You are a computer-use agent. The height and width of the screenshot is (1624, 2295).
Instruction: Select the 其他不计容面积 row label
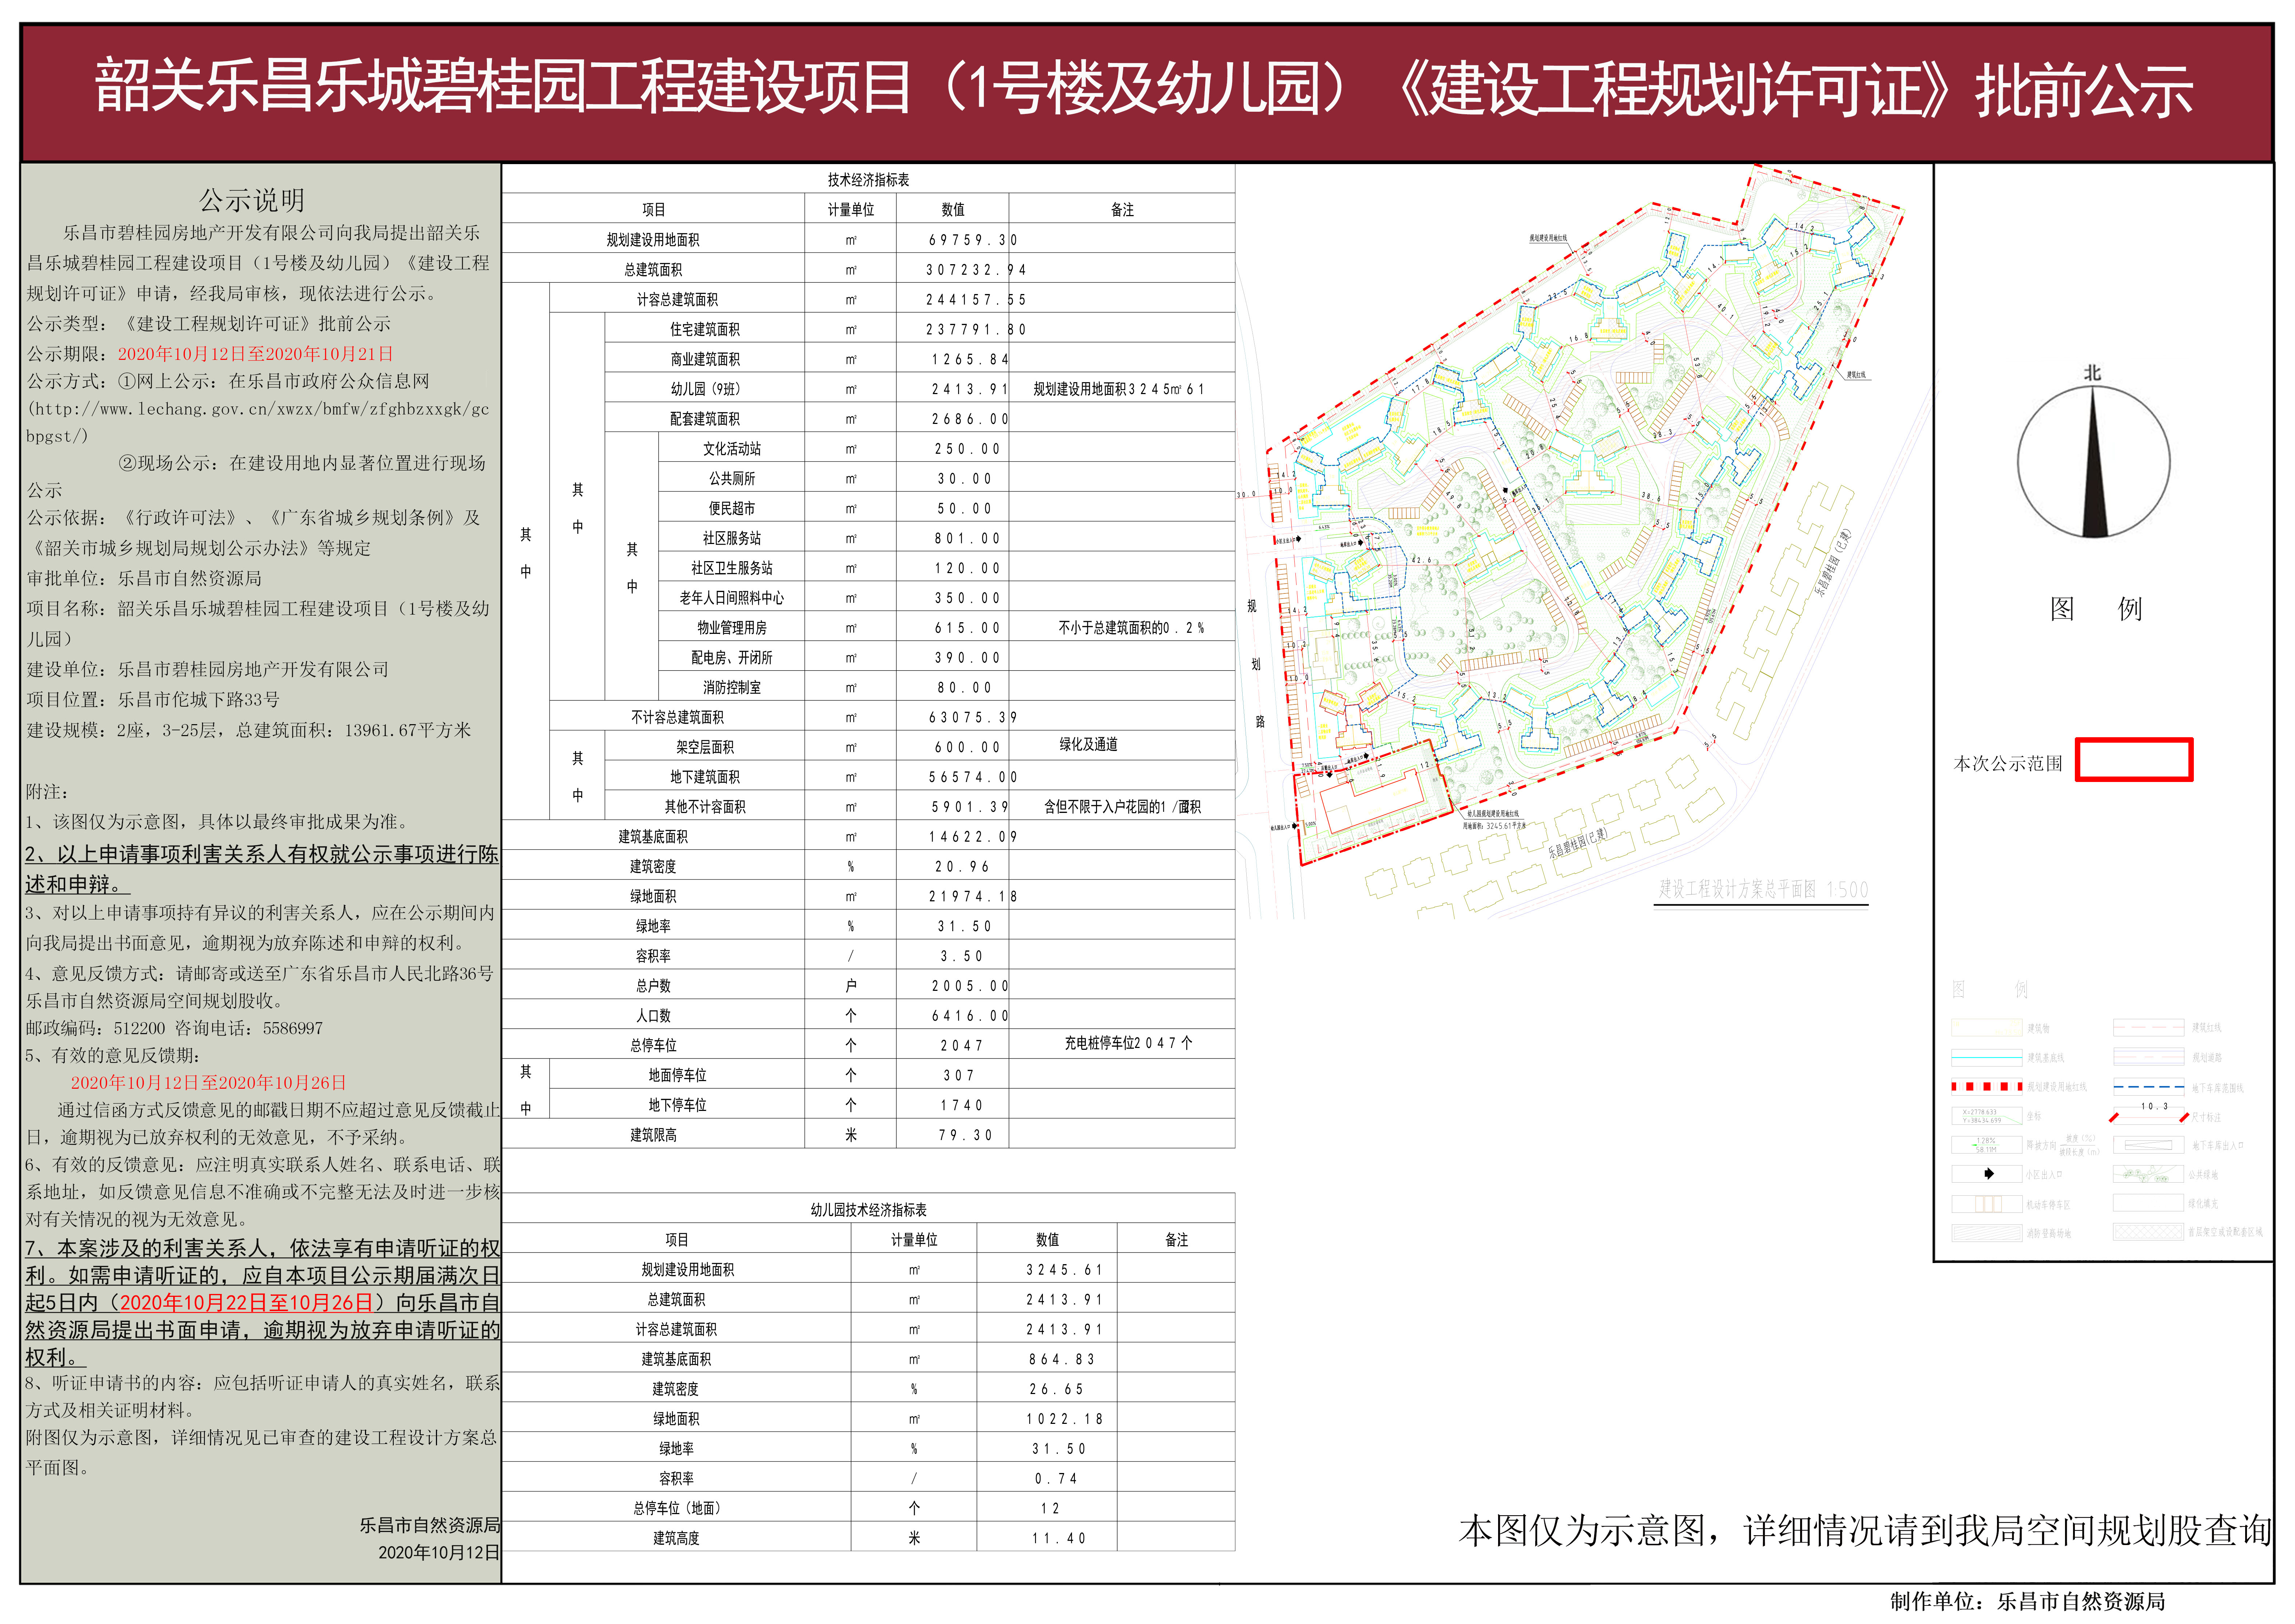click(705, 807)
